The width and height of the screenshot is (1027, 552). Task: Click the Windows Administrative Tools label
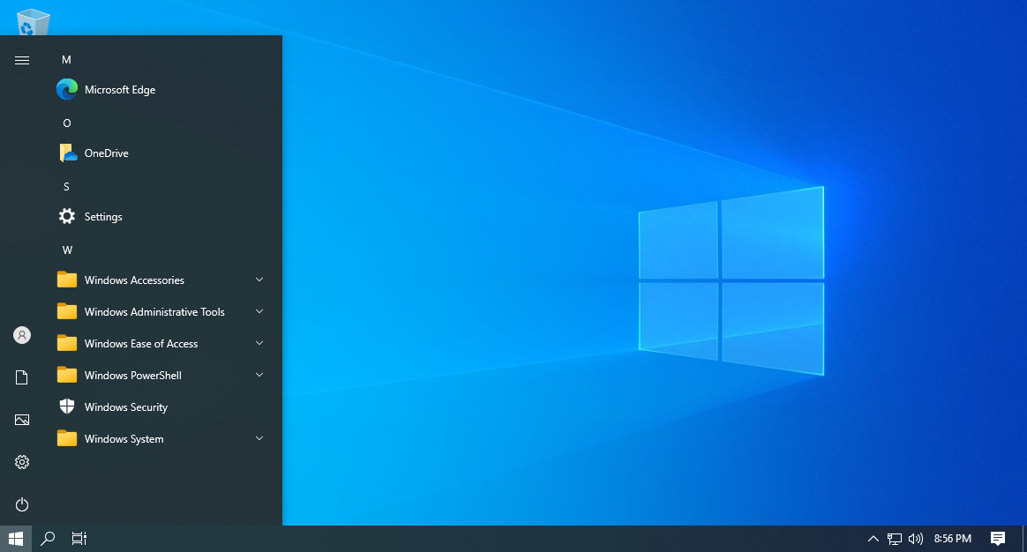(x=154, y=311)
